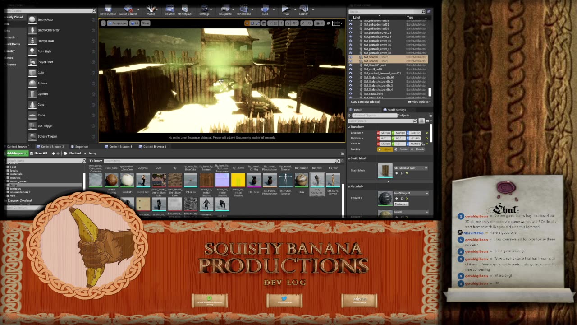Go back using content browser left arrow
The image size is (577, 325).
point(53,153)
